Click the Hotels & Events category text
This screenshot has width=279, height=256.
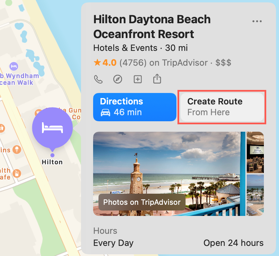125,48
